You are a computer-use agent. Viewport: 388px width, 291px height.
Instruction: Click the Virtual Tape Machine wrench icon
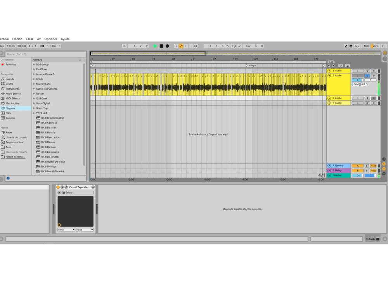tap(66, 187)
